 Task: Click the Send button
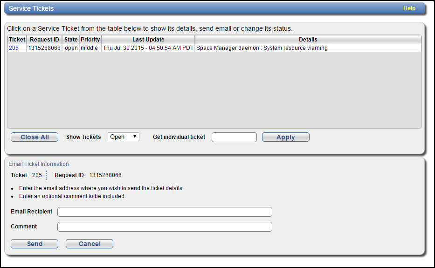35,244
